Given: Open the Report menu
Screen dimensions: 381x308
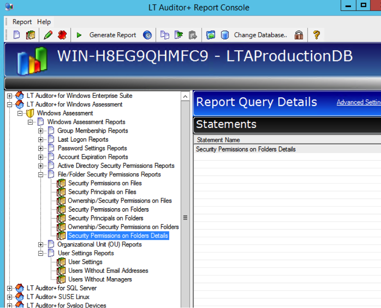Looking at the screenshot, I should (22, 22).
